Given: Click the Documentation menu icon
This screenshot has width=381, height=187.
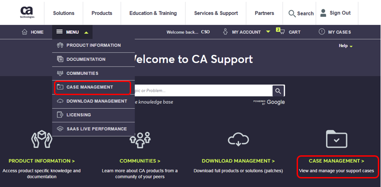Looking at the screenshot, I should 60,59.
